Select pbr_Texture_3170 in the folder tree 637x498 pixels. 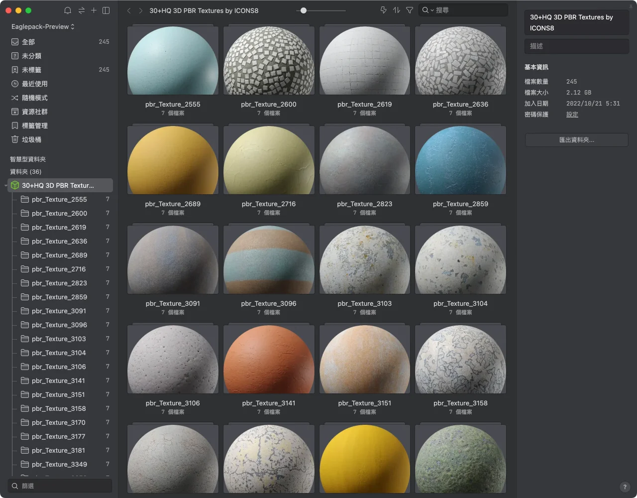click(60, 422)
